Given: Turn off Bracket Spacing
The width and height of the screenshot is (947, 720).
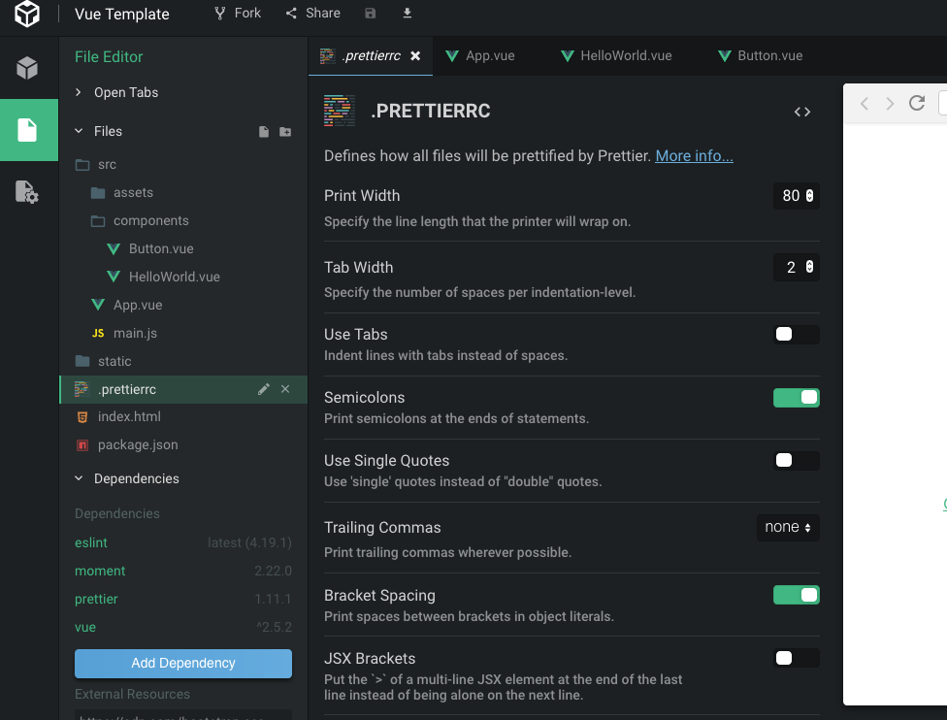Looking at the screenshot, I should pos(796,595).
